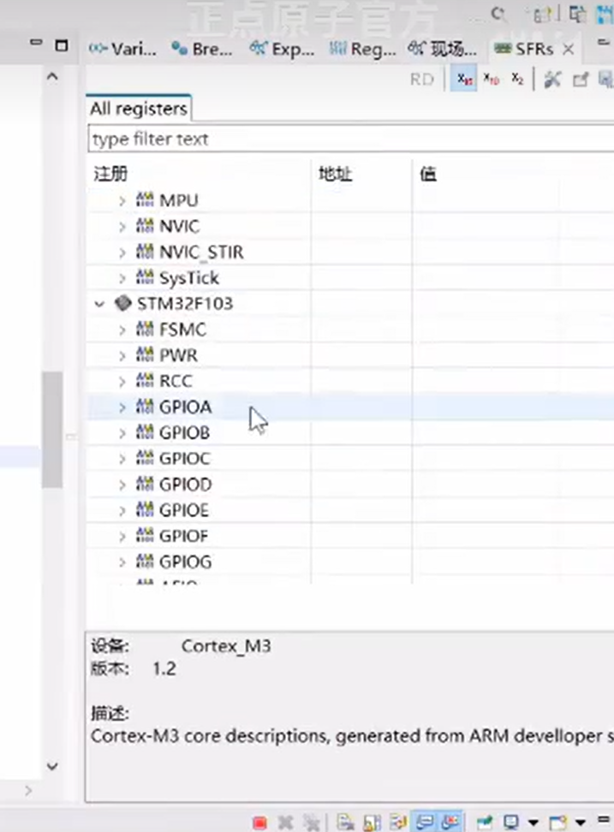Click the left panel scroll down arrow
This screenshot has width=614, height=832.
tap(52, 766)
